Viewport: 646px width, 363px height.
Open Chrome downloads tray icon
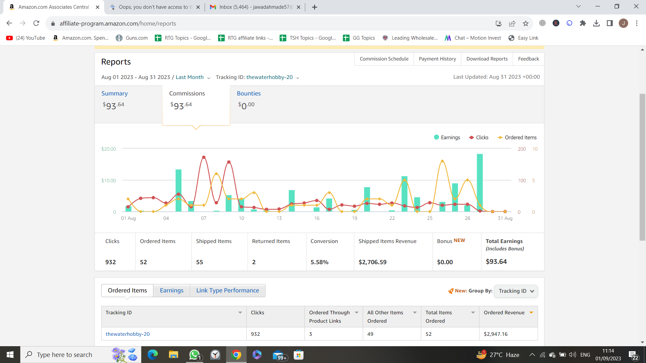(596, 23)
